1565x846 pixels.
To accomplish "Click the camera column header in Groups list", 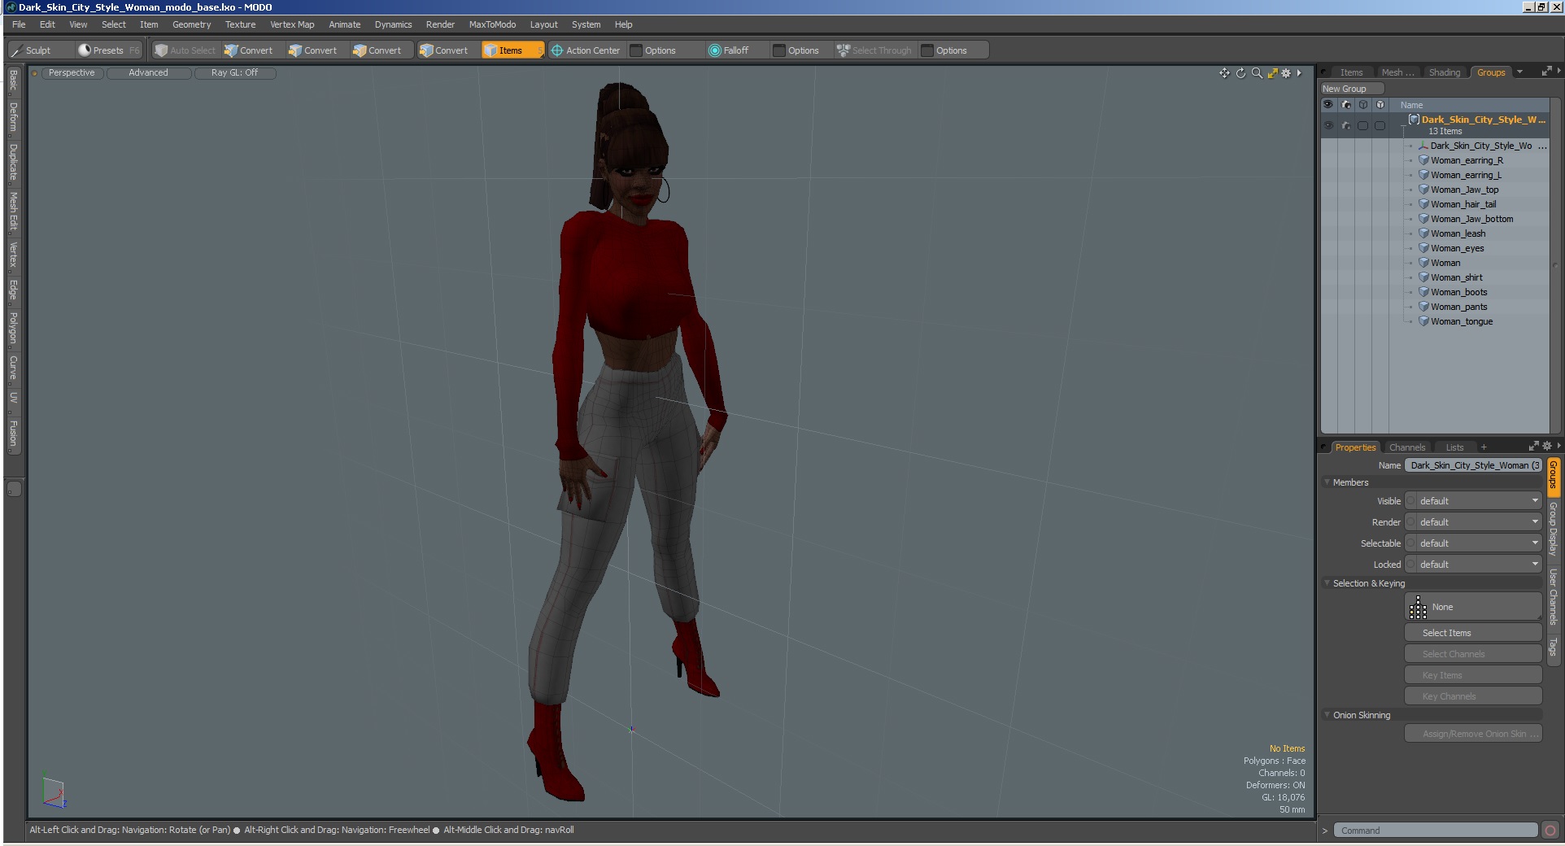I will 1346,105.
